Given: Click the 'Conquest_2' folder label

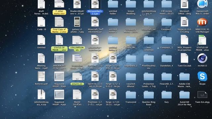Looking at the screenshot, I should tap(166, 48).
